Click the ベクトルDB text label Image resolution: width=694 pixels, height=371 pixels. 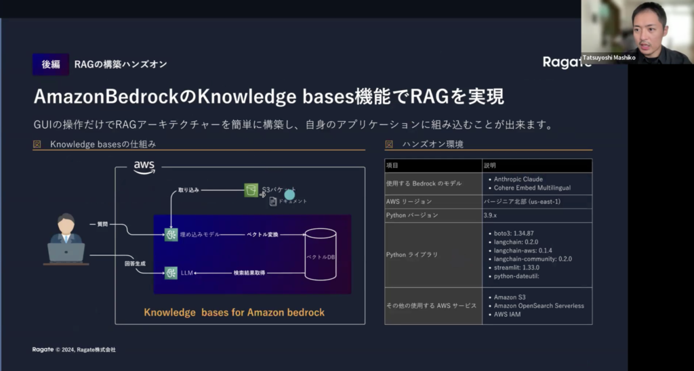point(321,257)
